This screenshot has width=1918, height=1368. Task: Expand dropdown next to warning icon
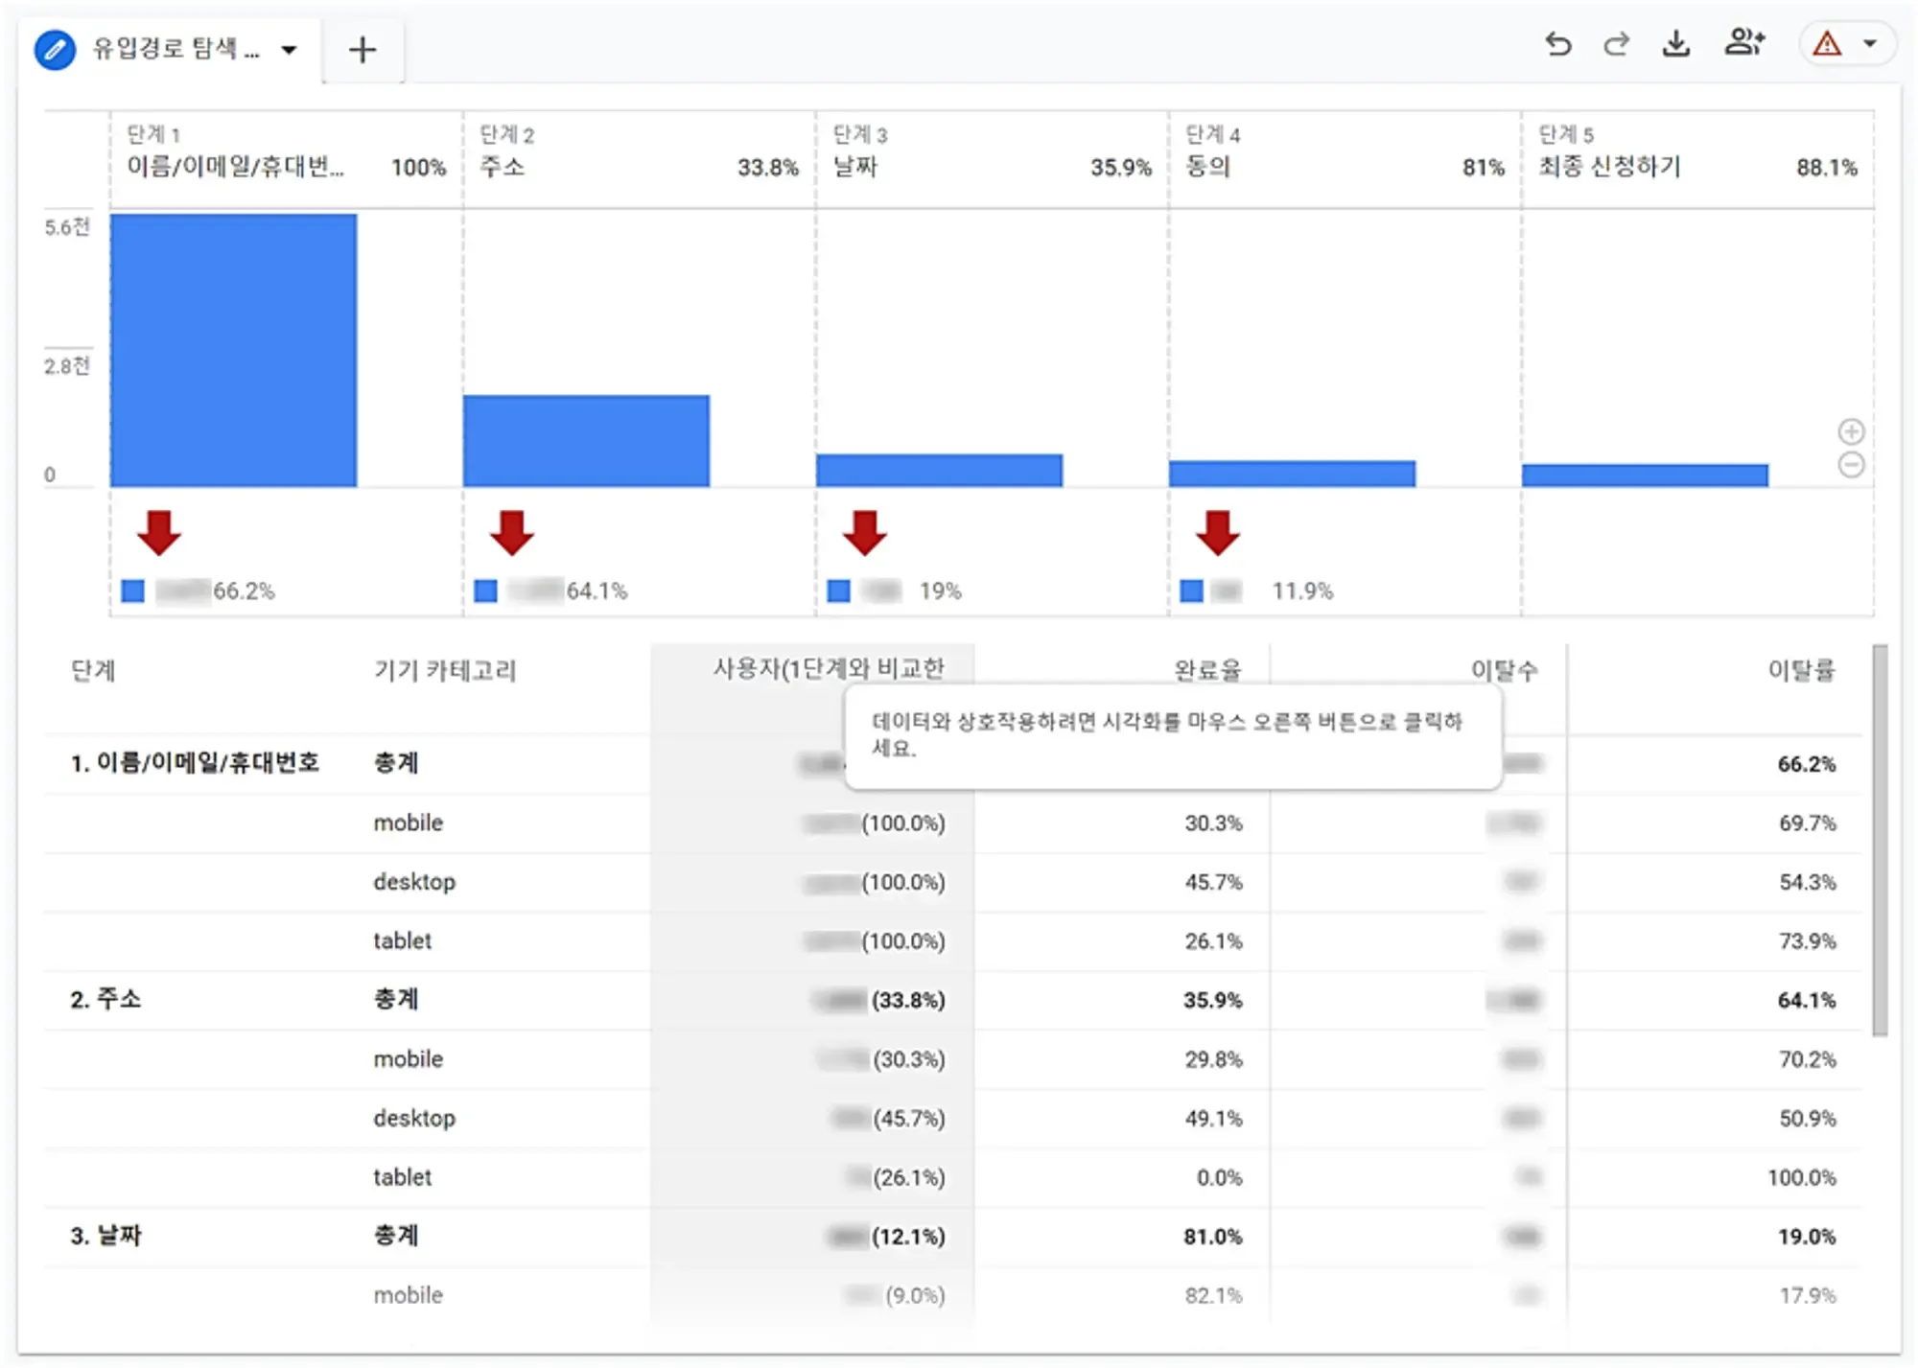[x=1869, y=44]
